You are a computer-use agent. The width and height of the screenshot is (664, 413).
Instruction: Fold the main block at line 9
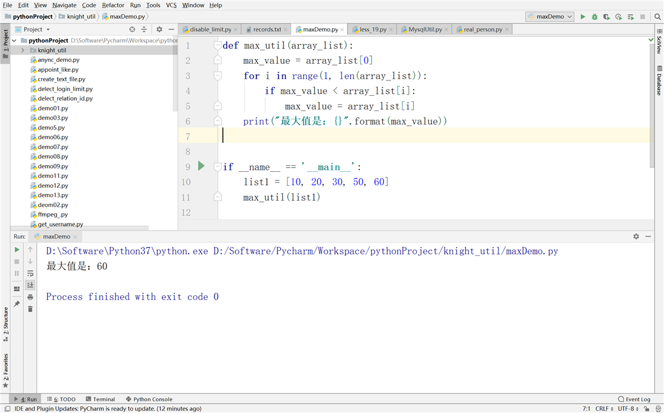click(218, 166)
